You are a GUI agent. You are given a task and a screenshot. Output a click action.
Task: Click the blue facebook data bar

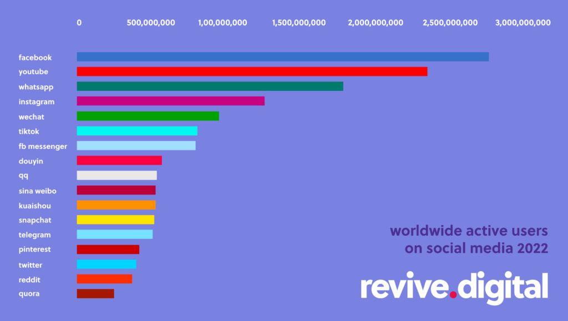[282, 57]
